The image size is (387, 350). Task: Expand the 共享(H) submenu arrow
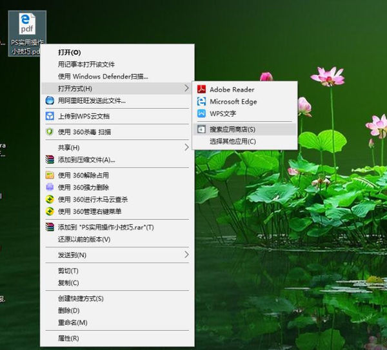(x=186, y=148)
